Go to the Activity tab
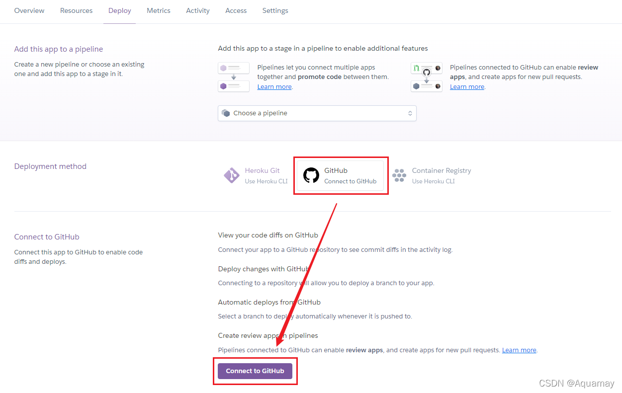The width and height of the screenshot is (622, 393). [x=198, y=10]
